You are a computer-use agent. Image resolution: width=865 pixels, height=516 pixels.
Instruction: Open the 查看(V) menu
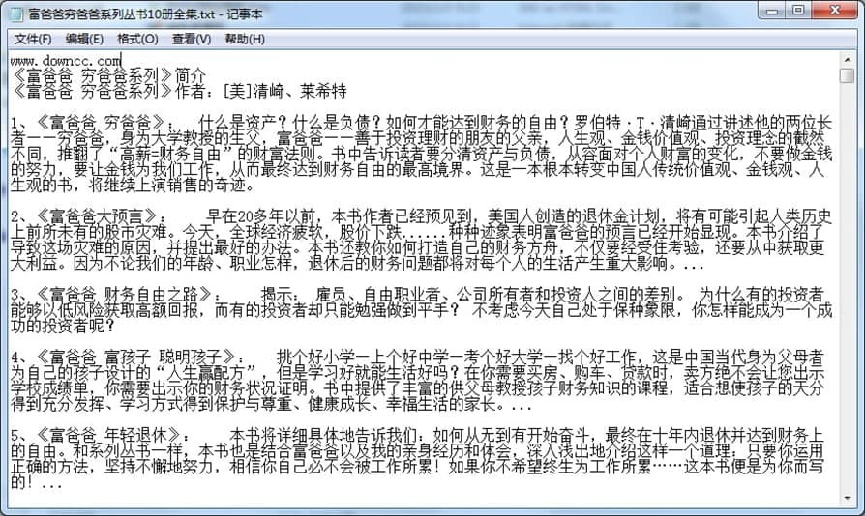(191, 39)
